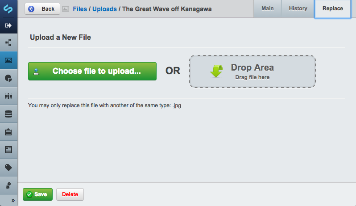This screenshot has width=356, height=206.
Task: Click the Drop Area box
Action: click(252, 71)
